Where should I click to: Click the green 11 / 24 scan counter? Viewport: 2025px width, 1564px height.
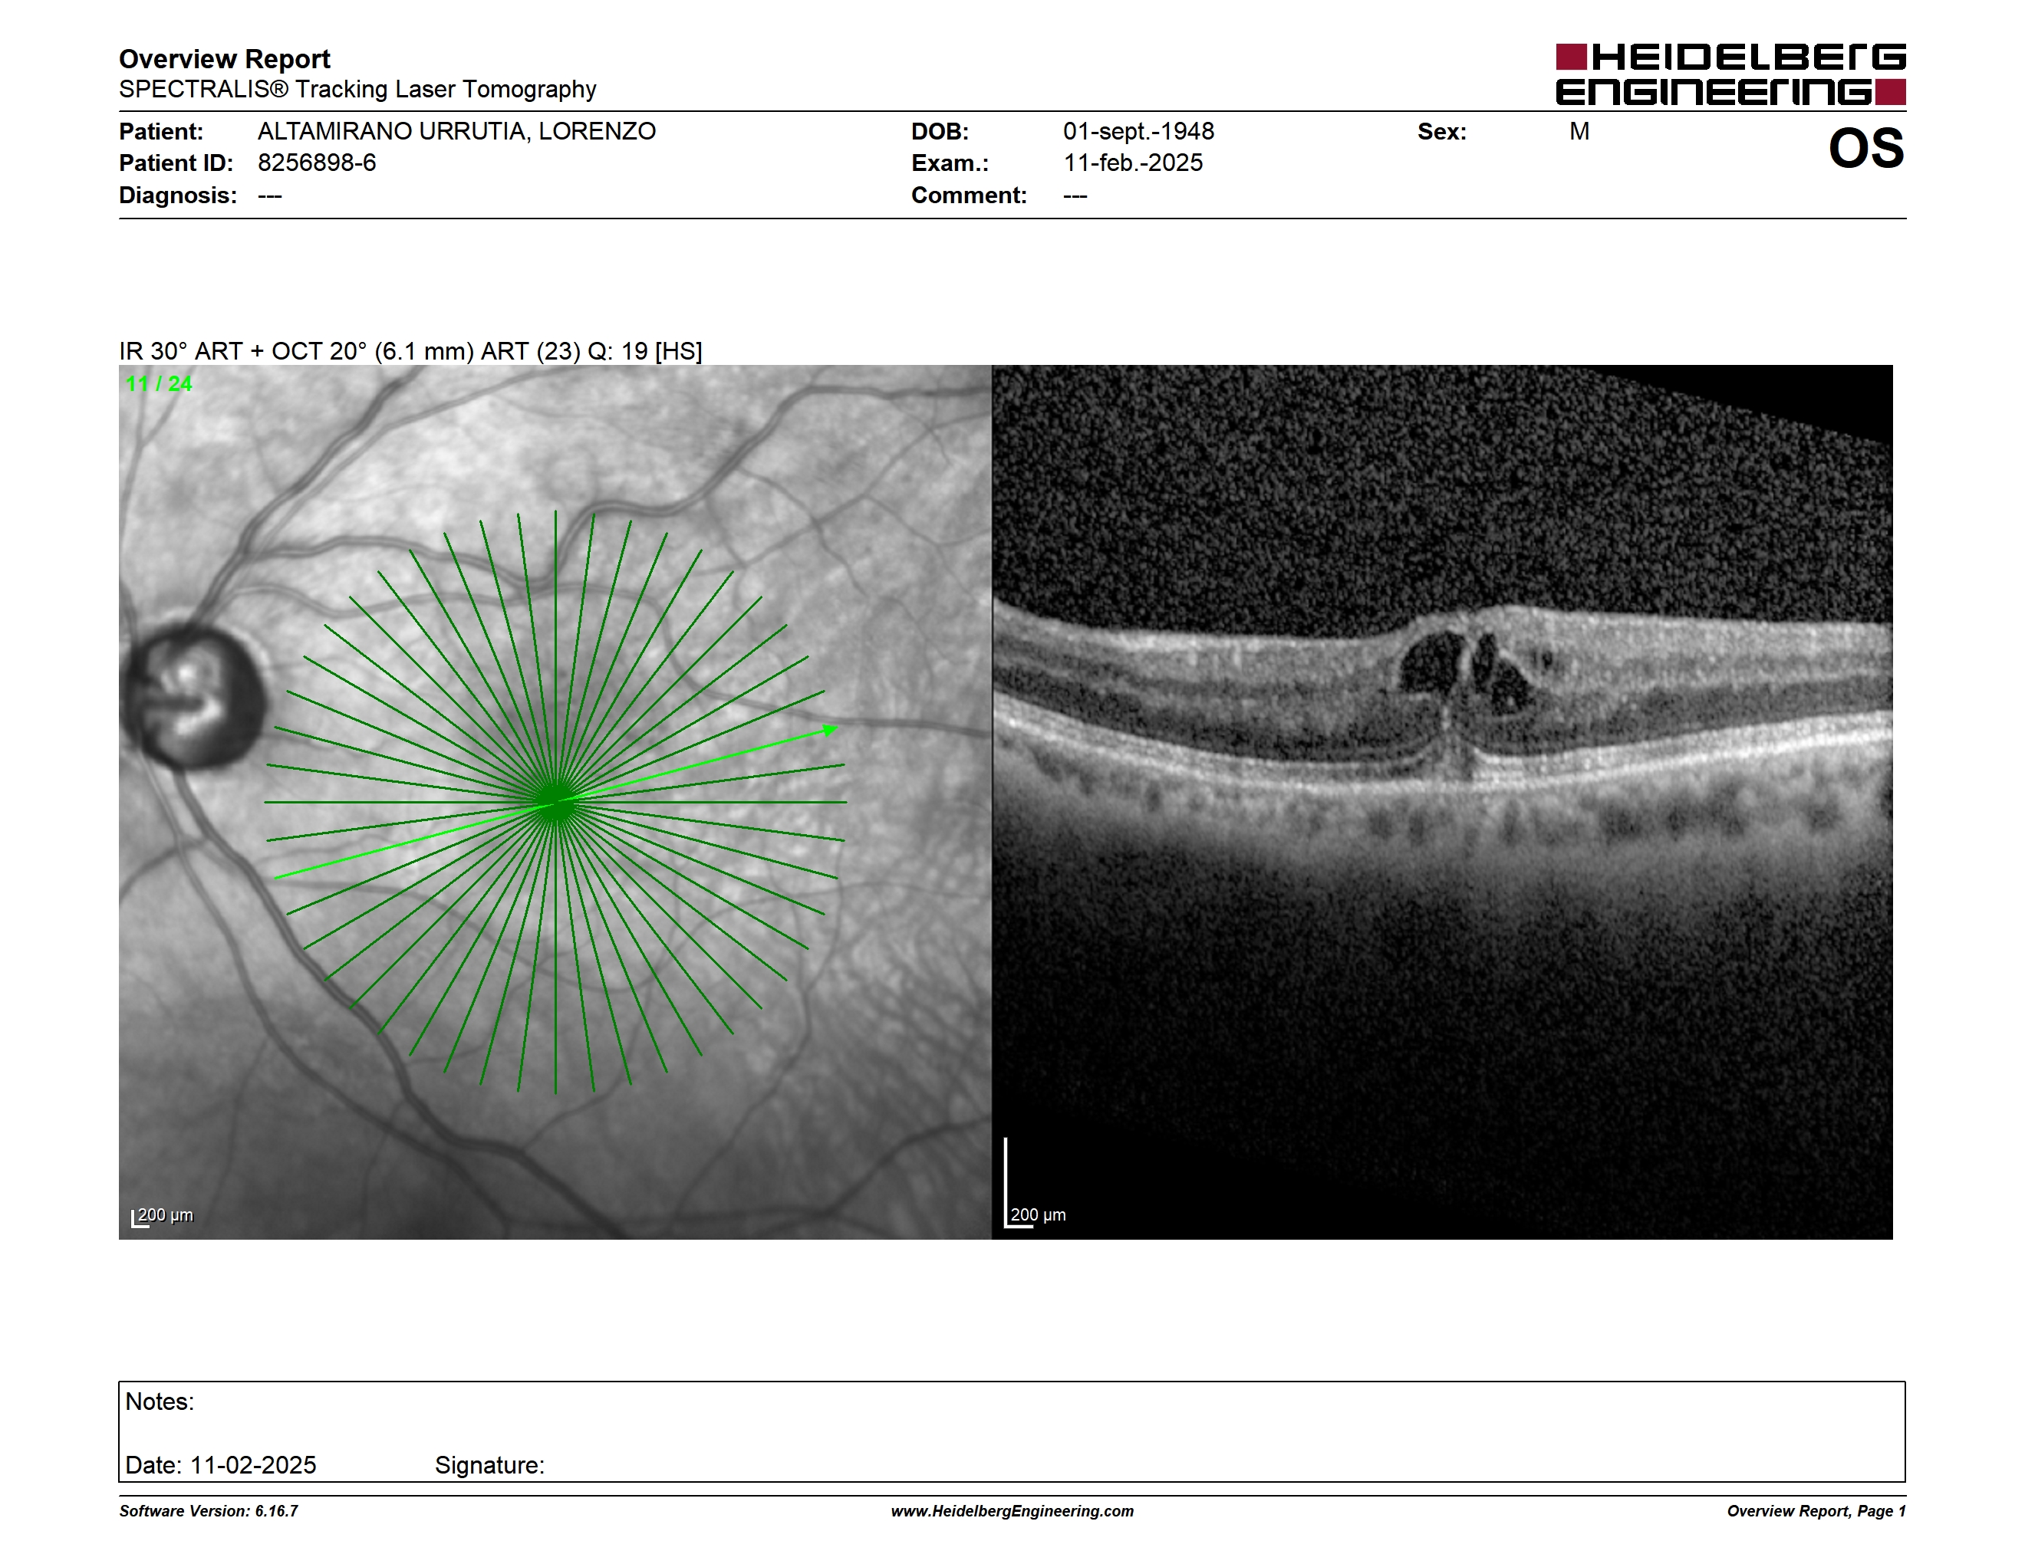(x=159, y=383)
